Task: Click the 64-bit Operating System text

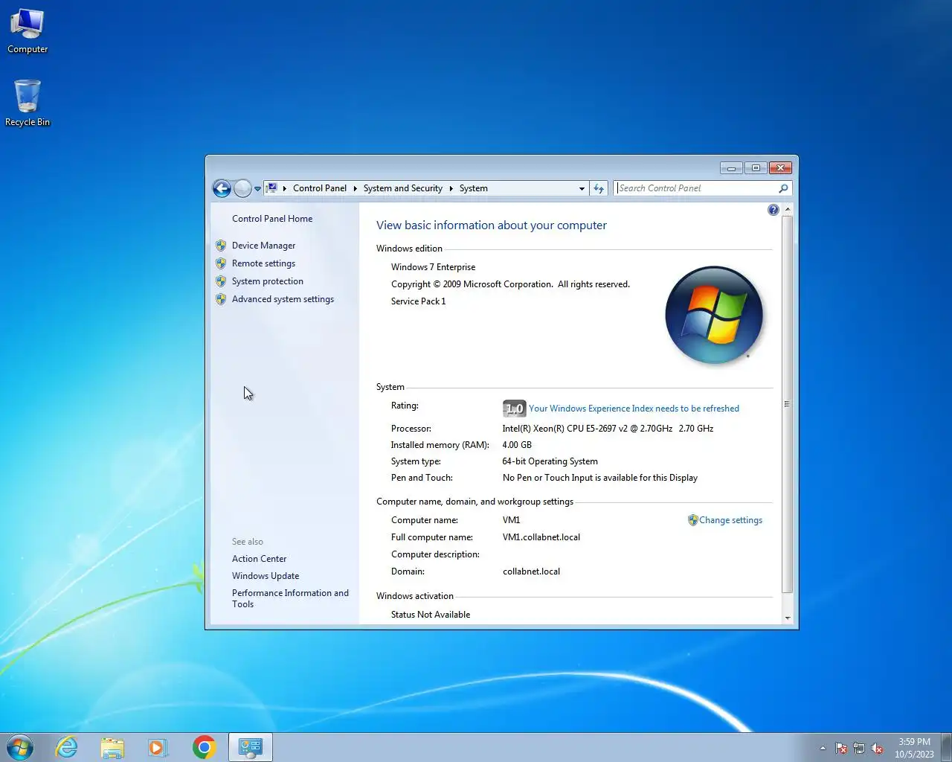Action: pos(550,461)
